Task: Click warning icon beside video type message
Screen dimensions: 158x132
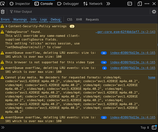Action: (2, 62)
